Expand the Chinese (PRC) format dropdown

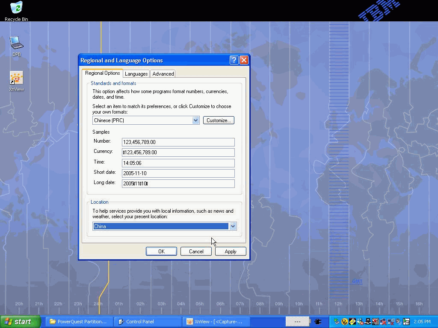195,120
